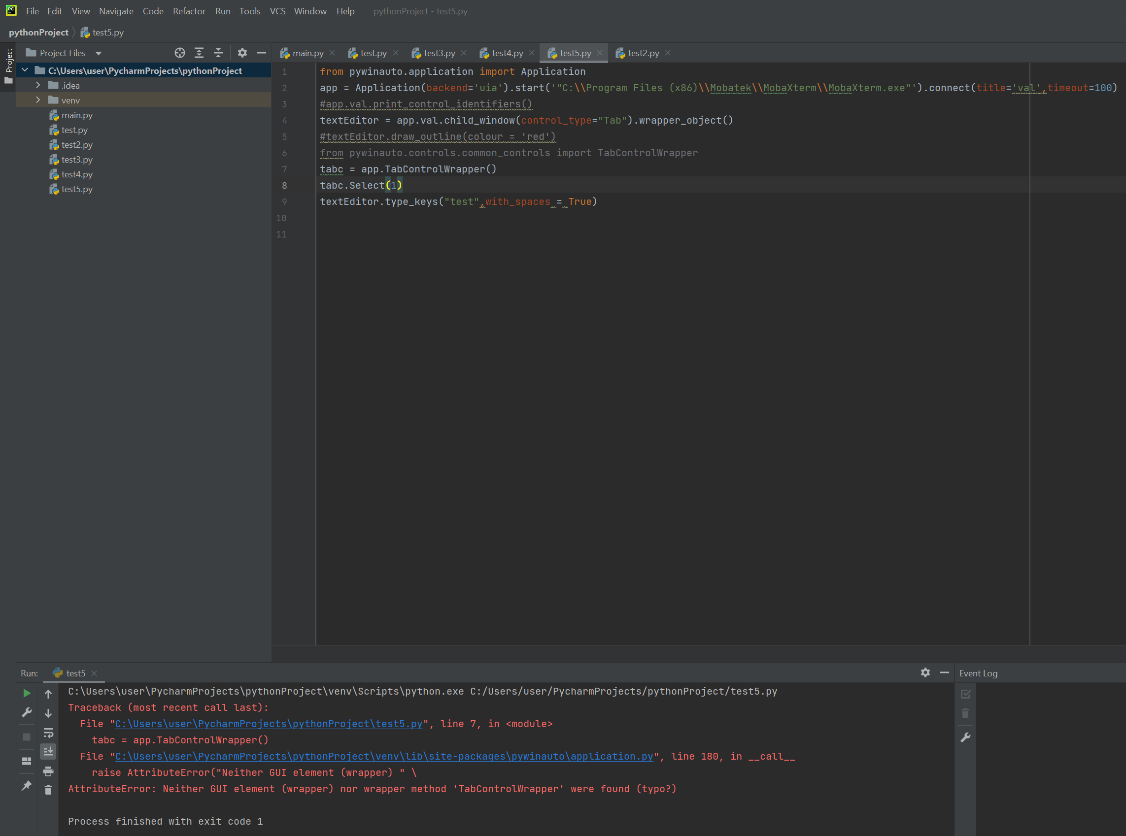Viewport: 1126px width, 836px height.
Task: Stop the running process in Run panel
Action: click(x=27, y=737)
